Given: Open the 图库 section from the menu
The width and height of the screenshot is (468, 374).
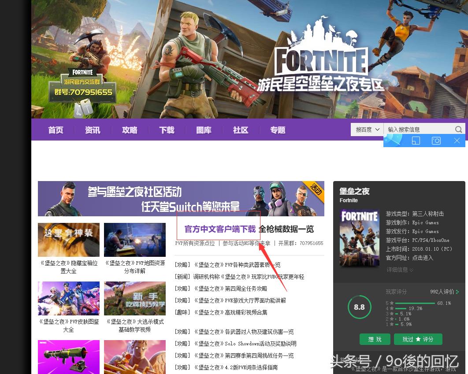Looking at the screenshot, I should 204,130.
